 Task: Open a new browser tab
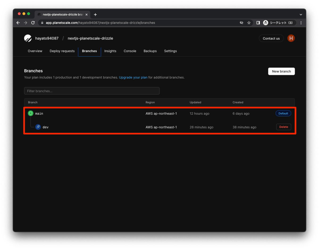95,15
